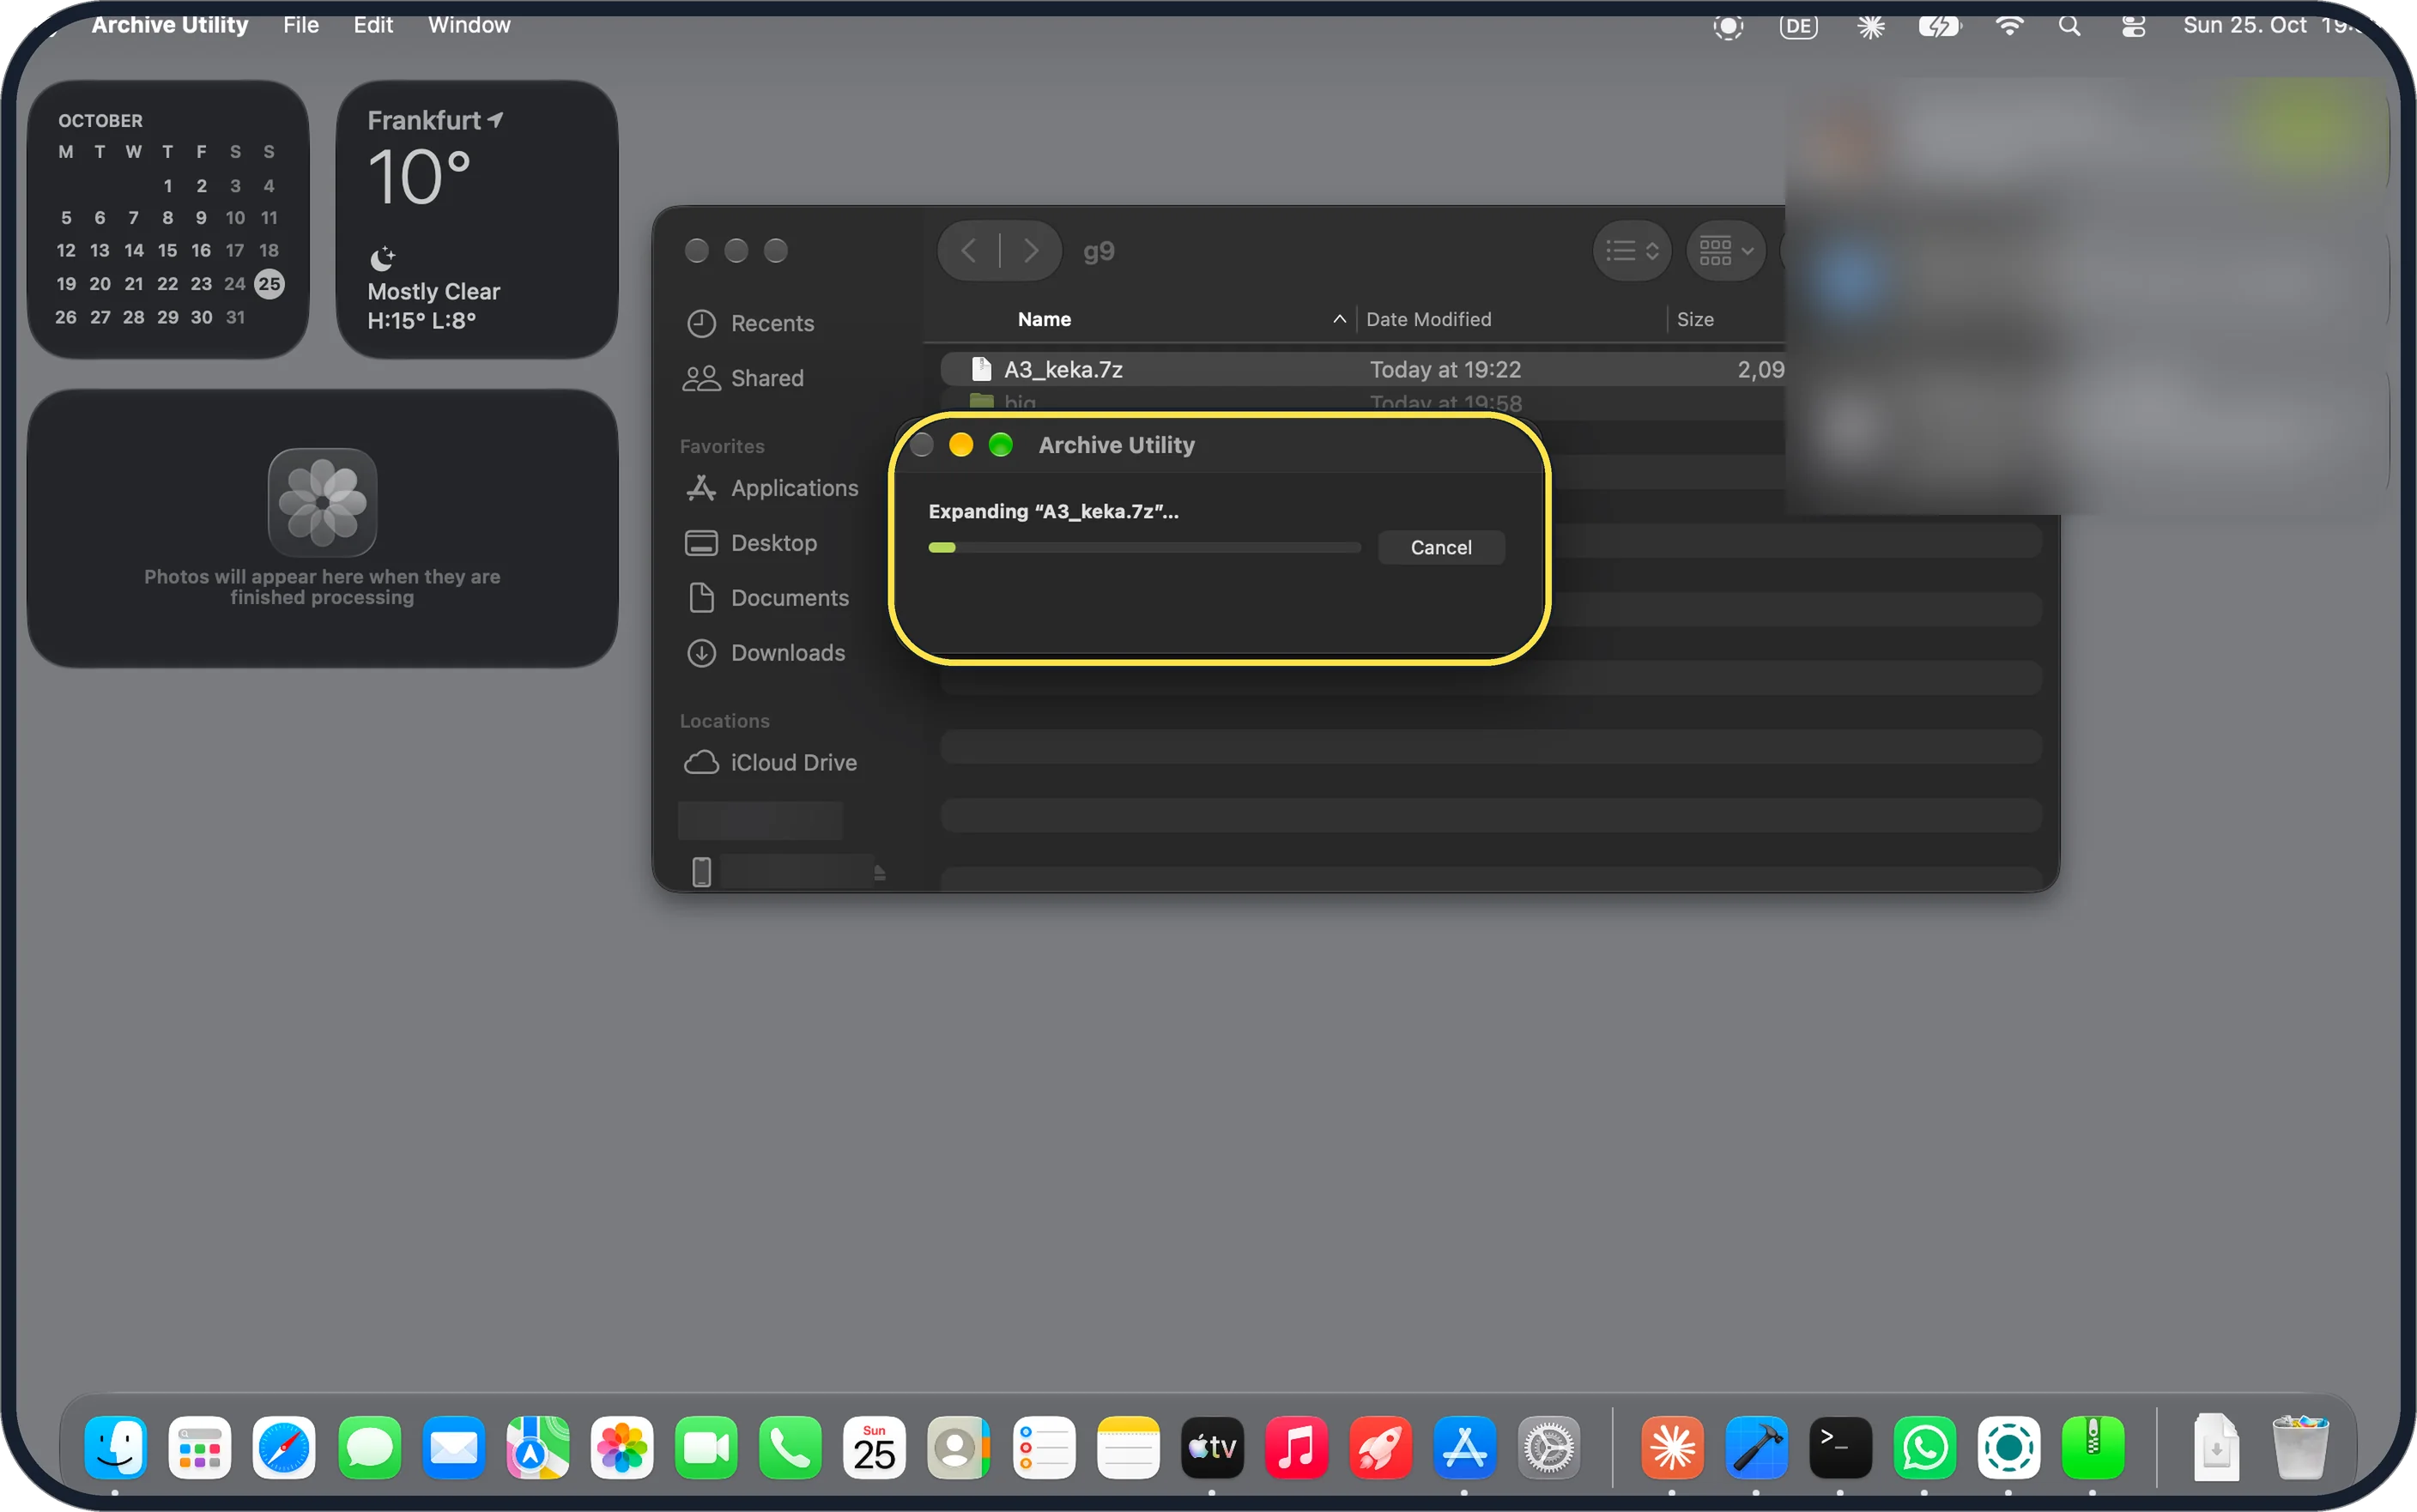
Task: Select date 25 in the calendar widget
Action: (269, 284)
